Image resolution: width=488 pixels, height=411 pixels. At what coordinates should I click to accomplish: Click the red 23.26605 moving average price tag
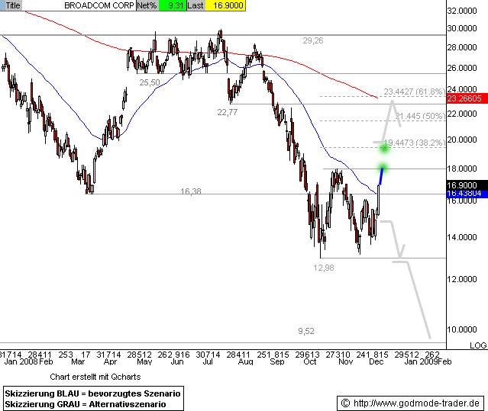465,98
